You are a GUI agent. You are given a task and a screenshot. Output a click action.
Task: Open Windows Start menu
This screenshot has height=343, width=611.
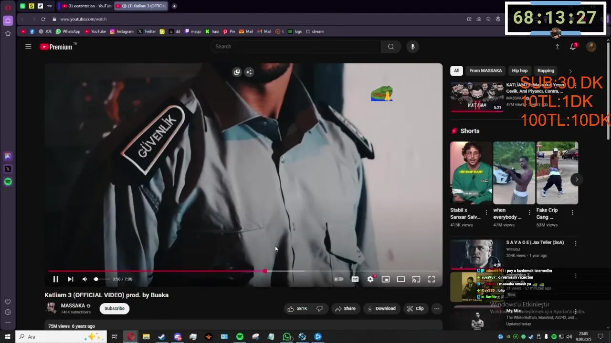click(7, 337)
